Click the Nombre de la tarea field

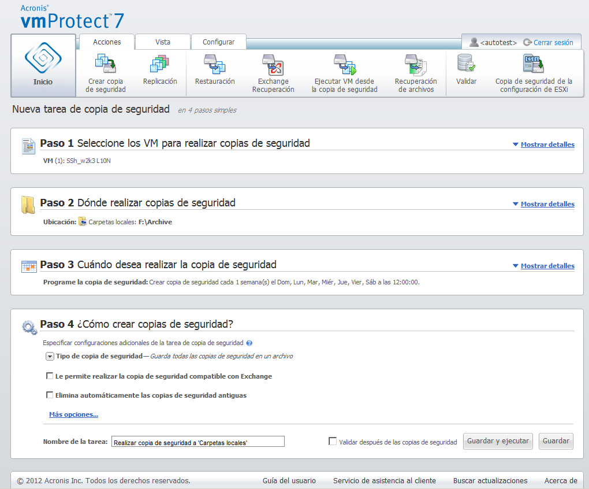197,442
